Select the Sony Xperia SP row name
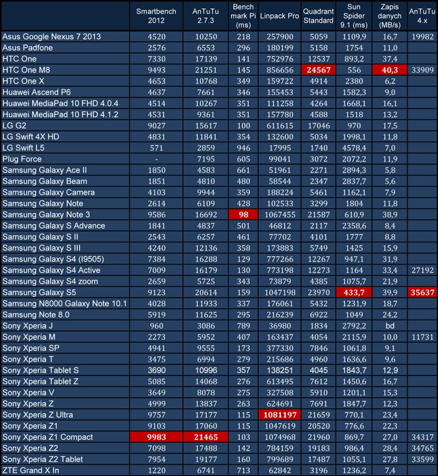Screen dimensions: 438x476 [x=31, y=348]
